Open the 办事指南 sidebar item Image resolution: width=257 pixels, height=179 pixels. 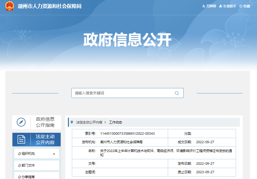(x=28, y=177)
